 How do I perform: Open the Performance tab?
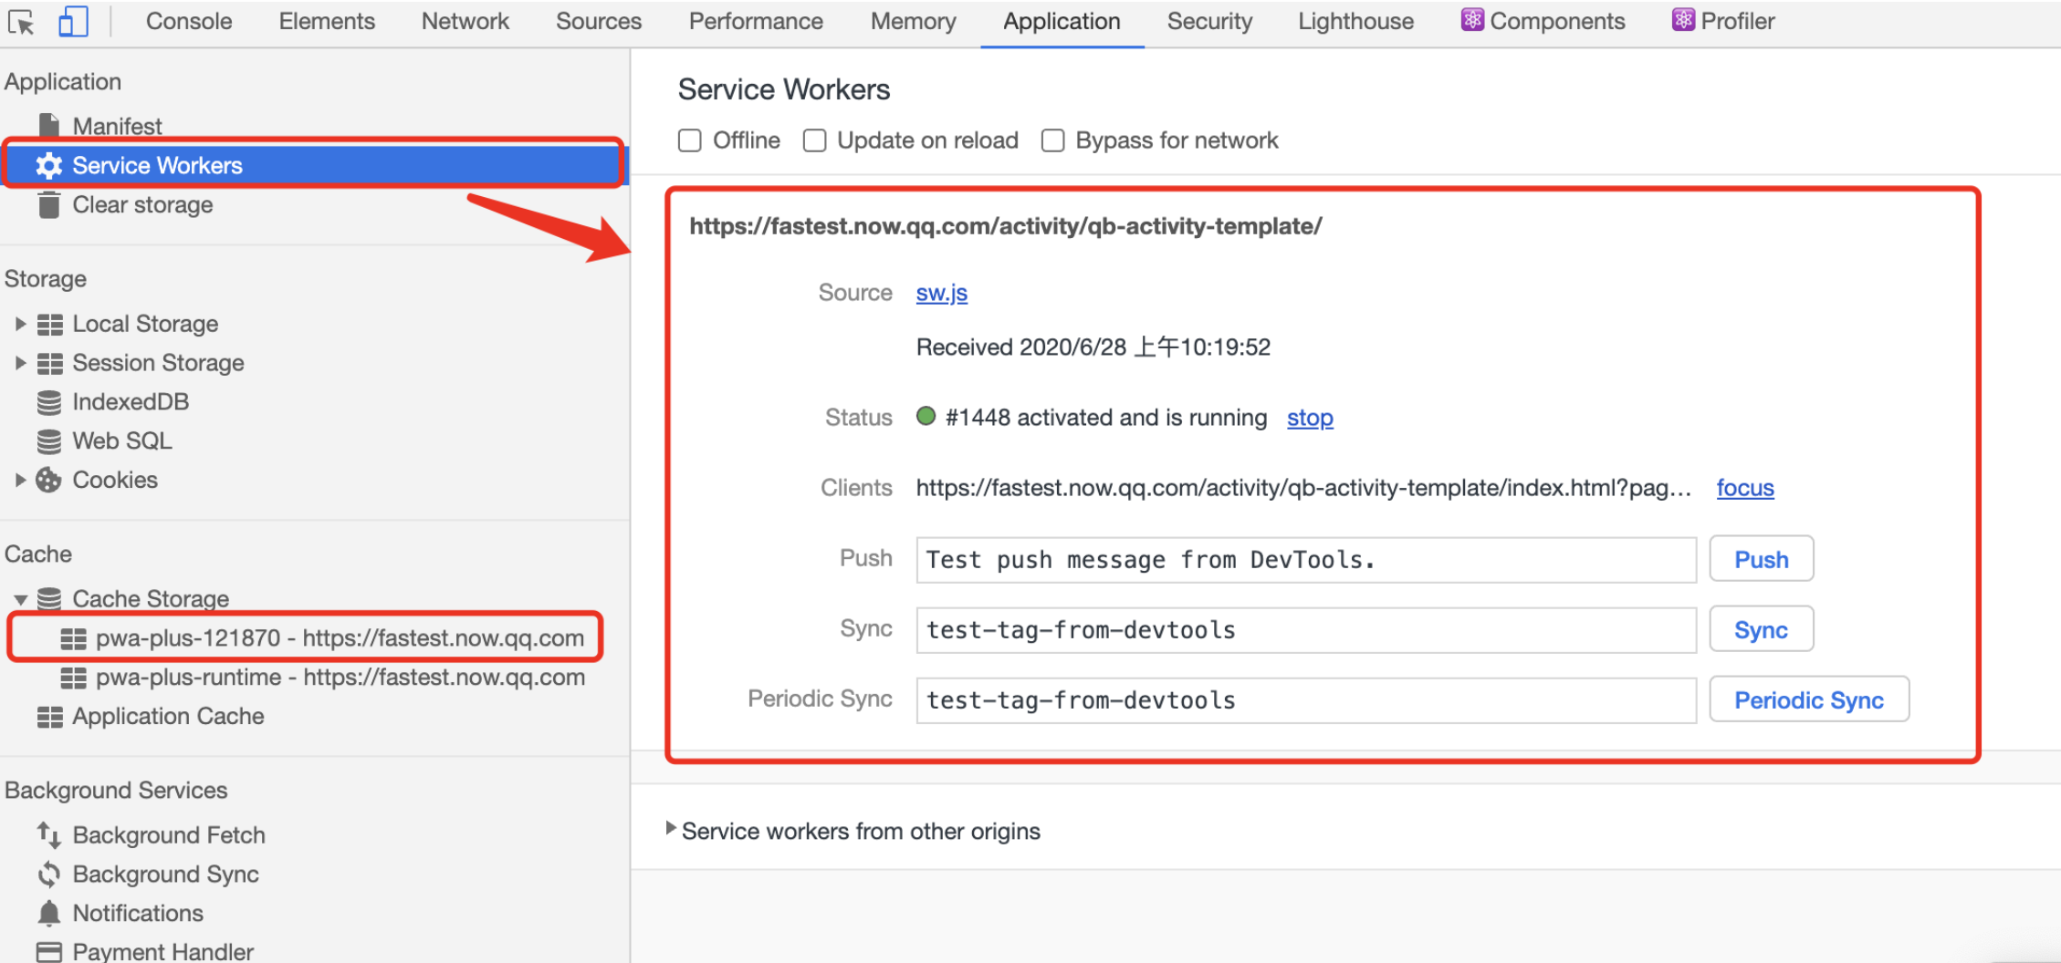pyautogui.click(x=756, y=21)
